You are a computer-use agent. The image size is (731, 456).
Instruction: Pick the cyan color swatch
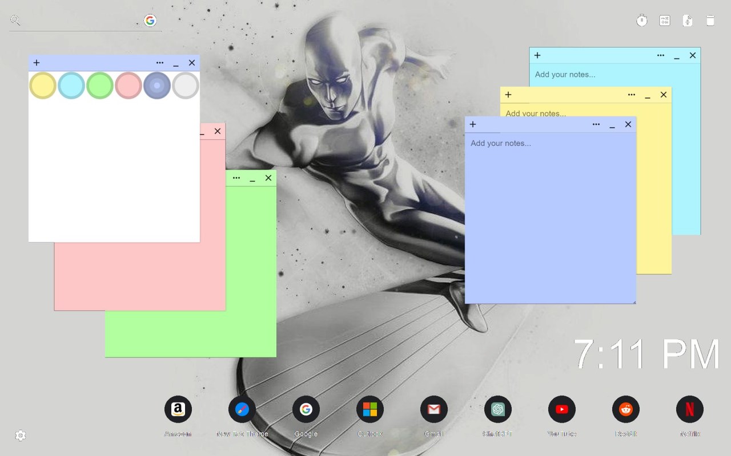71,85
